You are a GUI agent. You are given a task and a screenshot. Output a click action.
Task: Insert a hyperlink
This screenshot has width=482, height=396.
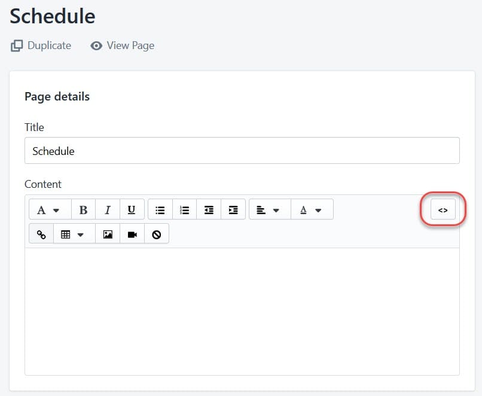point(41,234)
